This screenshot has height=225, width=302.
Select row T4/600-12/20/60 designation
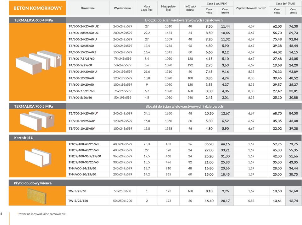coord(81,78)
